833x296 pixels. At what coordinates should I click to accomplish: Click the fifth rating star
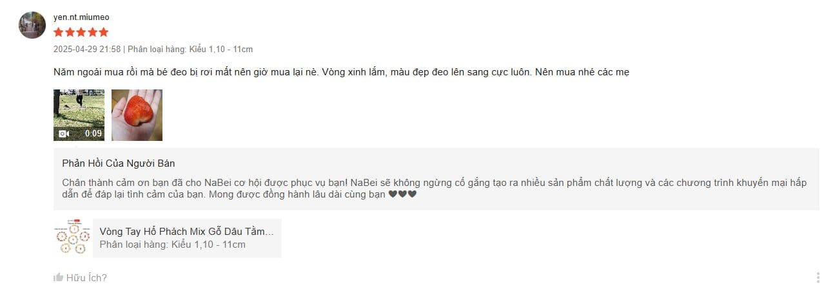tap(103, 32)
